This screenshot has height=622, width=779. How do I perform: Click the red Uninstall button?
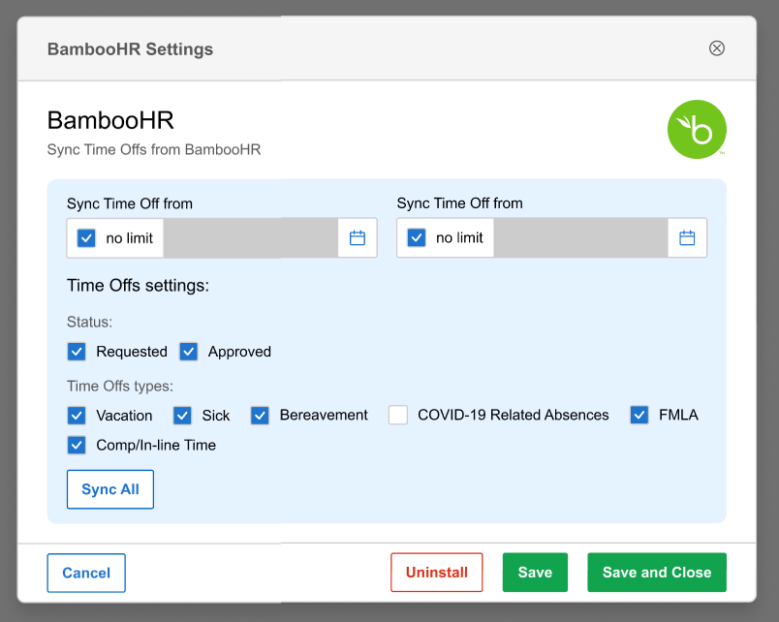(436, 573)
